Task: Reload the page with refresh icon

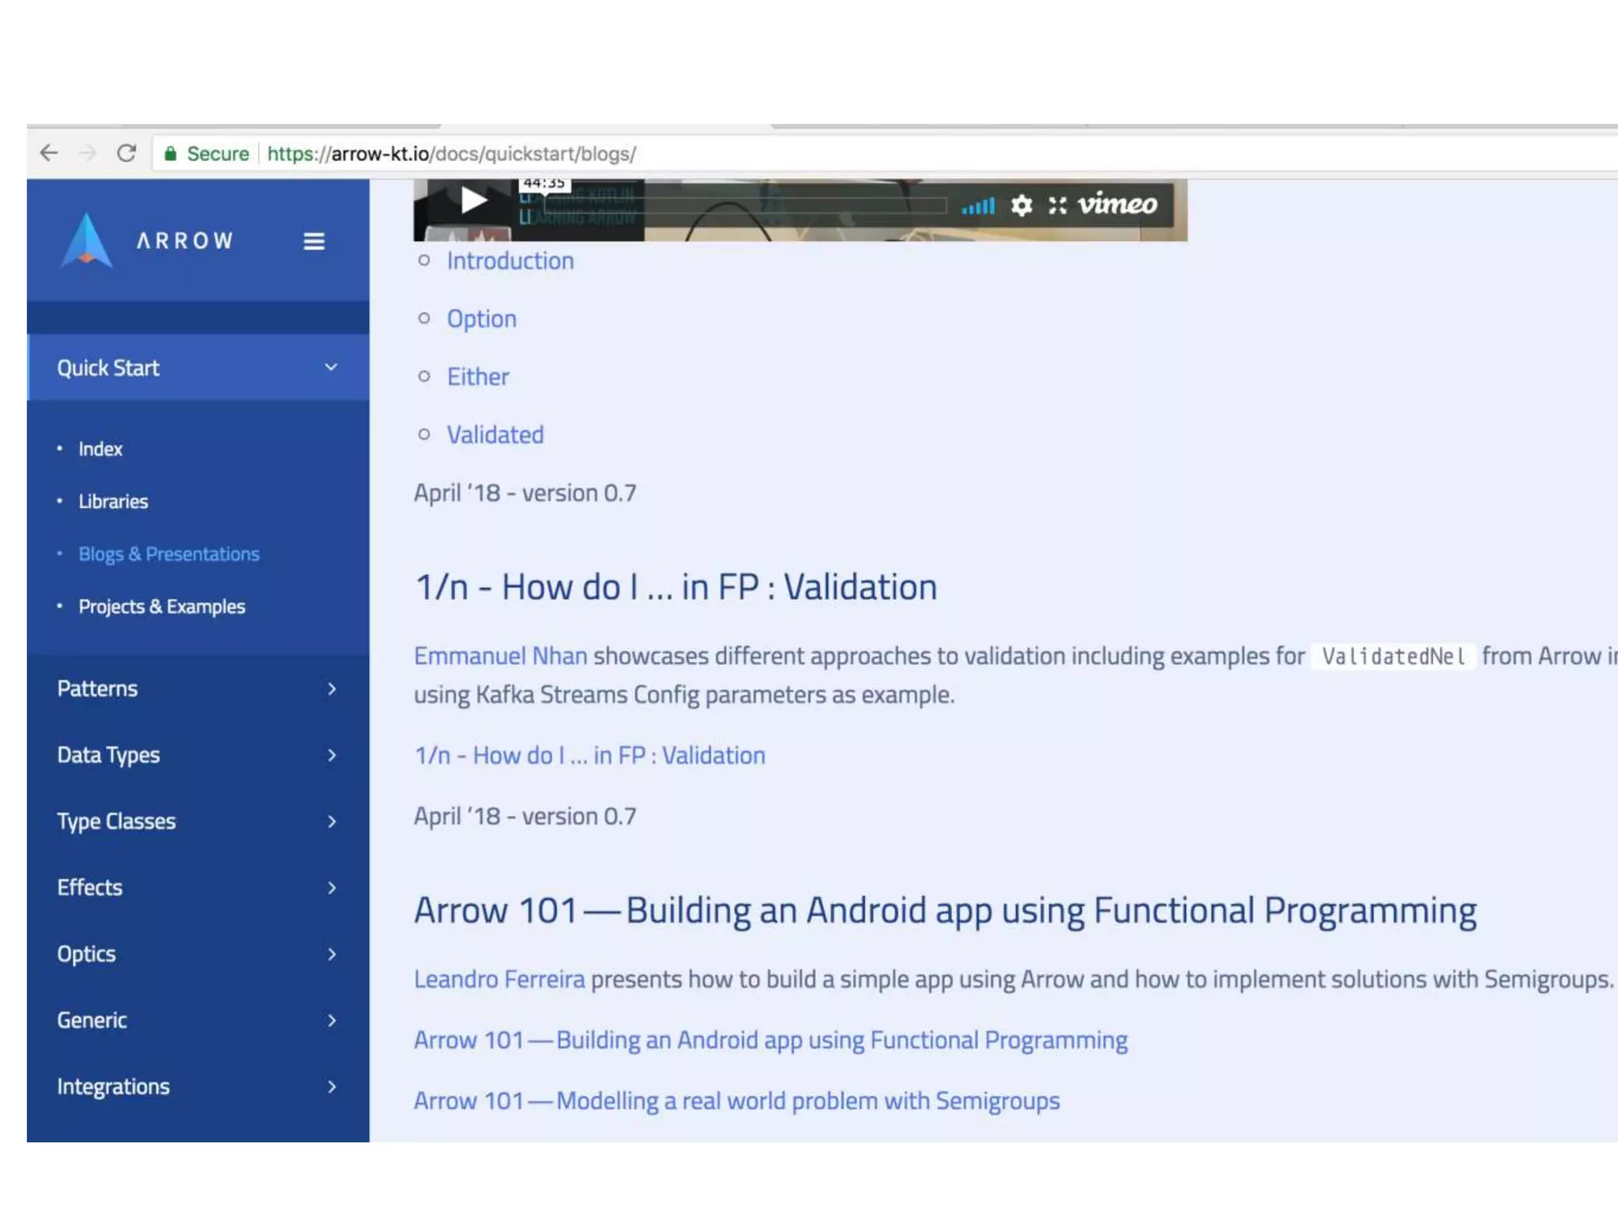Action: 126,153
